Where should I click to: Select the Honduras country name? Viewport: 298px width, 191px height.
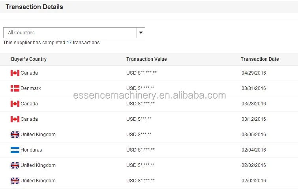coord(31,150)
